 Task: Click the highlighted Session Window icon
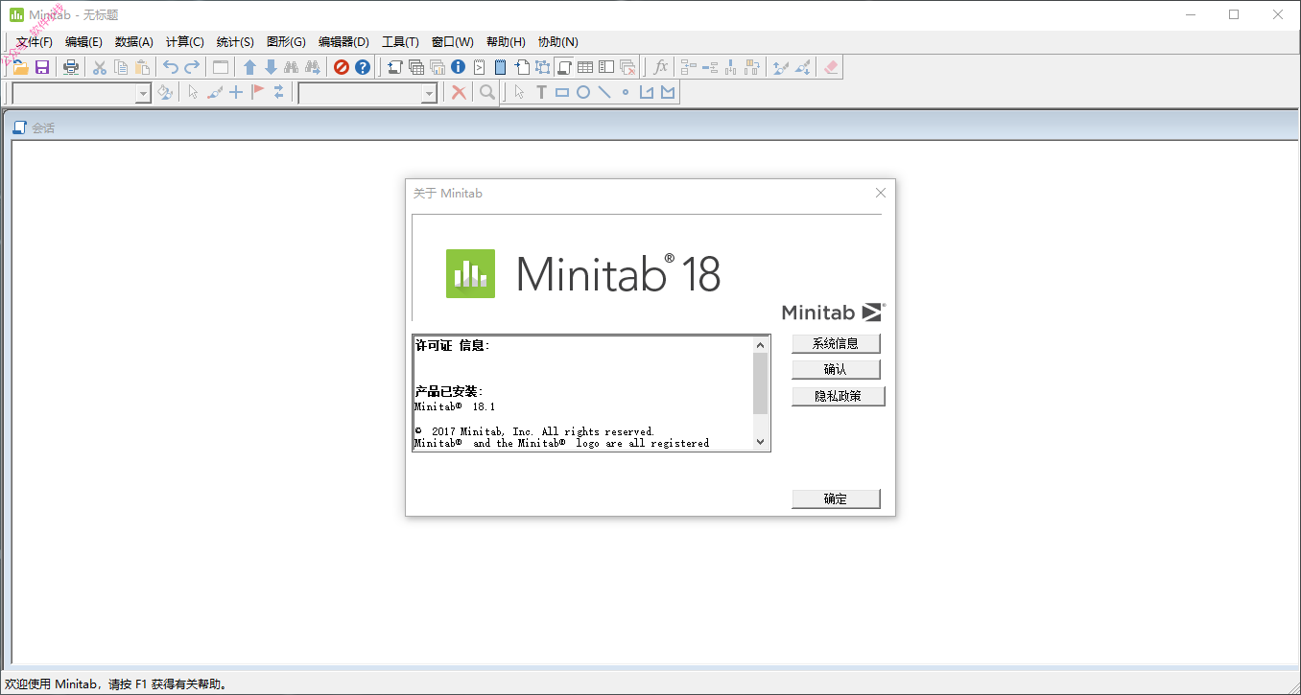pyautogui.click(x=564, y=67)
